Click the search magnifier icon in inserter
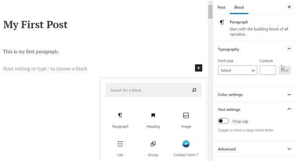Image resolution: width=297 pixels, height=161 pixels. 194,90
